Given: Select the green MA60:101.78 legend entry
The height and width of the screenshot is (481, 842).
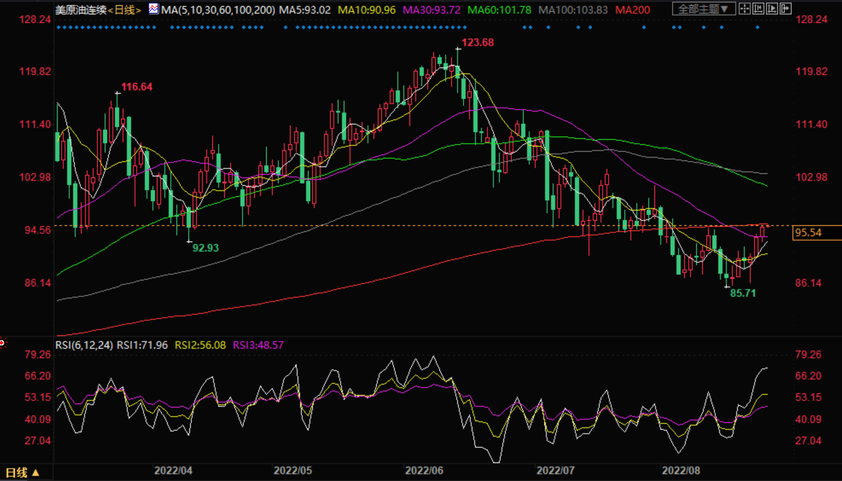Looking at the screenshot, I should pos(499,10).
